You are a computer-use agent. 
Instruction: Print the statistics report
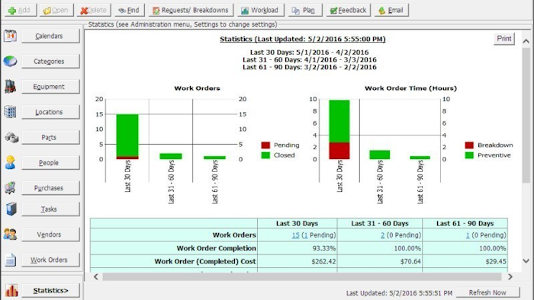[503, 38]
